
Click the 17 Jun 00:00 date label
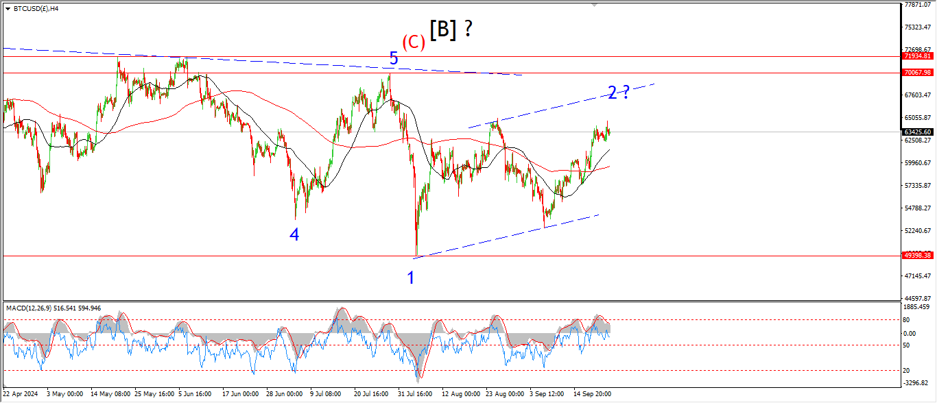[x=239, y=394]
